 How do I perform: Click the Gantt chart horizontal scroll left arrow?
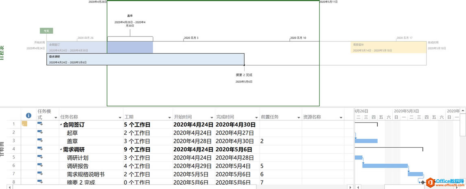[358, 187]
